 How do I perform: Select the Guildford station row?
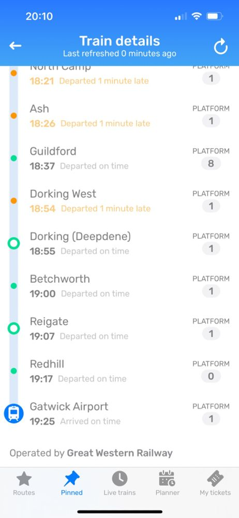coord(119,159)
